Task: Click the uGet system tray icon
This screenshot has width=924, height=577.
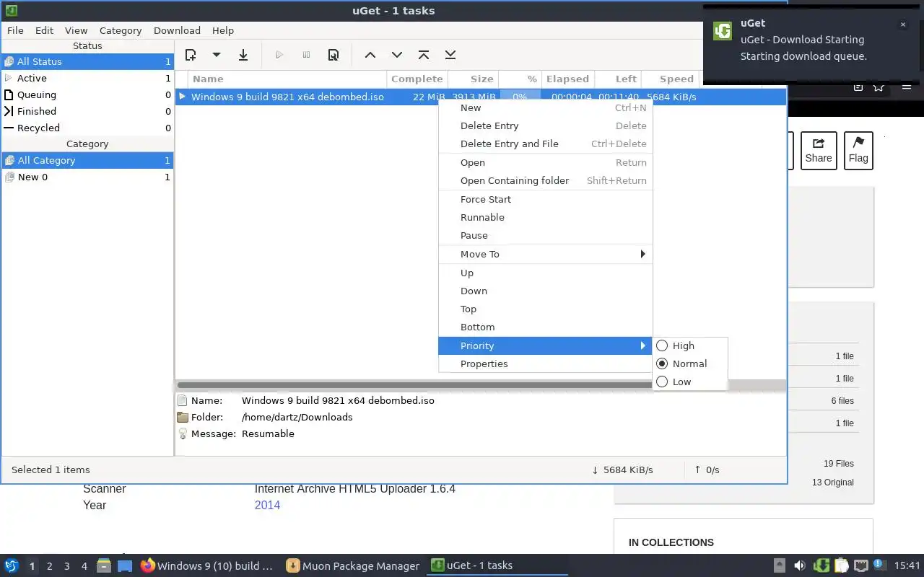Action: pyautogui.click(x=821, y=565)
